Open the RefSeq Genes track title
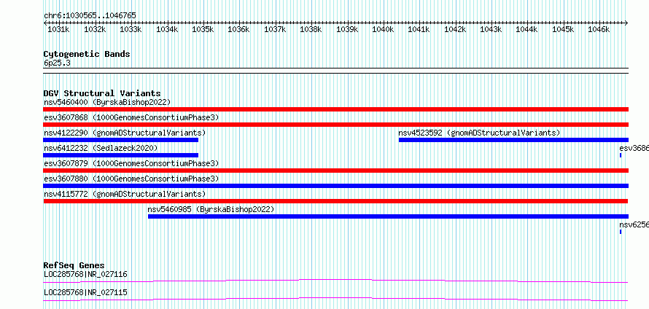Viewport: 649px width, 309px height. click(x=74, y=265)
